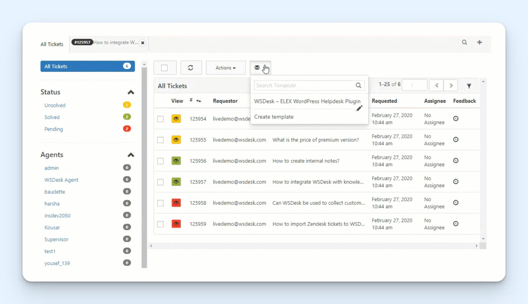Click the refresh tickets icon
The height and width of the screenshot is (304, 528).
coord(191,67)
